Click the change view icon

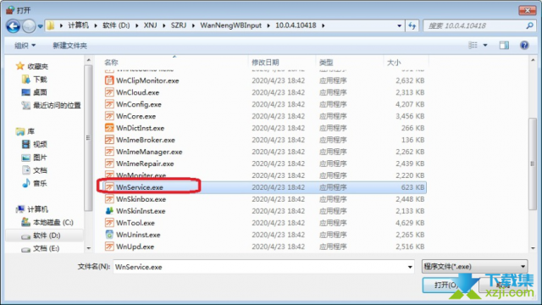tap(473, 45)
